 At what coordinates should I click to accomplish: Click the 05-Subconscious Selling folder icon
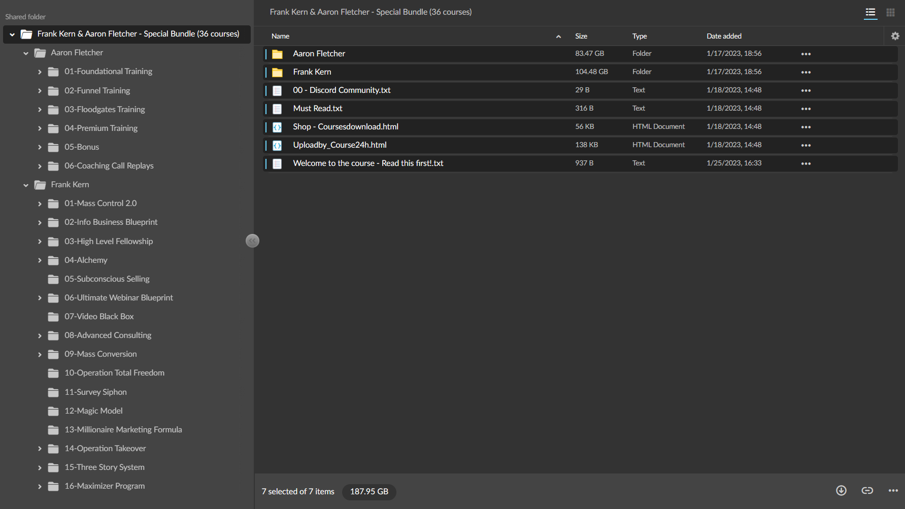[53, 279]
